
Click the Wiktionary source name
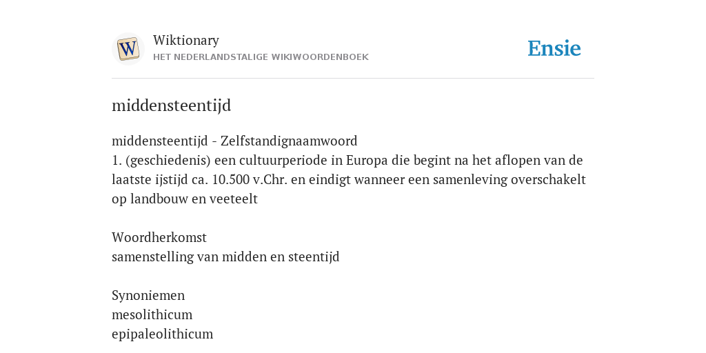coord(186,40)
